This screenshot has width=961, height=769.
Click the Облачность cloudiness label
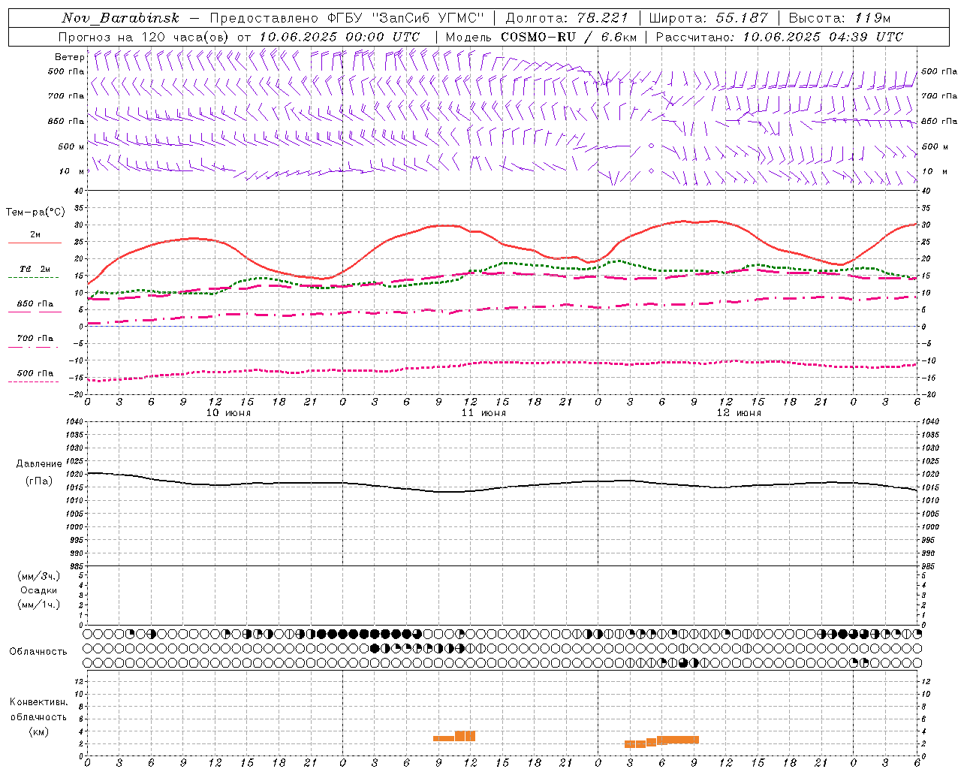point(38,652)
